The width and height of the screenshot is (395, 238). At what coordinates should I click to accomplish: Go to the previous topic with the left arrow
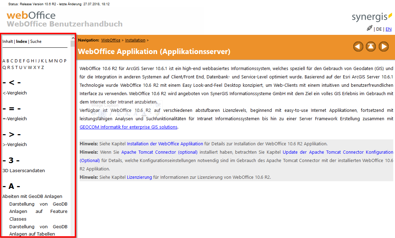(x=358, y=47)
